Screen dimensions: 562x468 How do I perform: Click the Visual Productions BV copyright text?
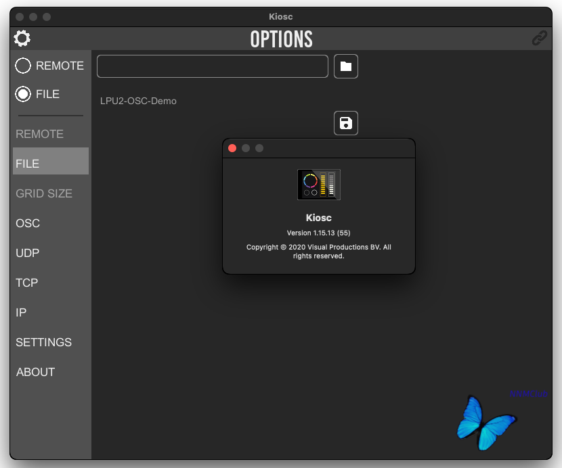pos(319,252)
